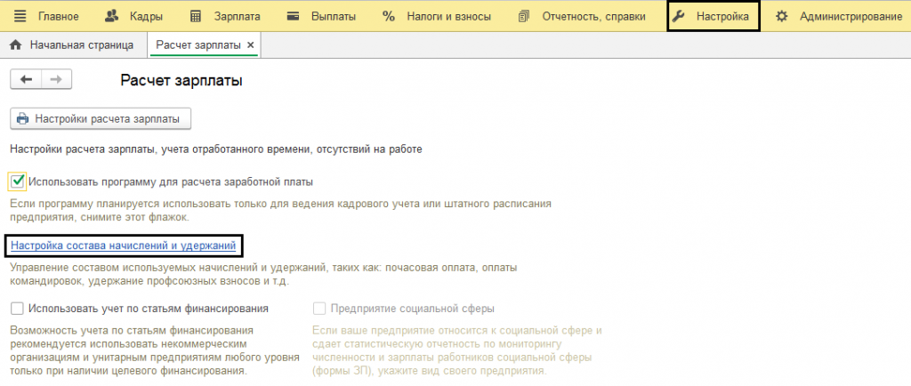Click the percent icon for Налоги и взносы

click(x=388, y=16)
